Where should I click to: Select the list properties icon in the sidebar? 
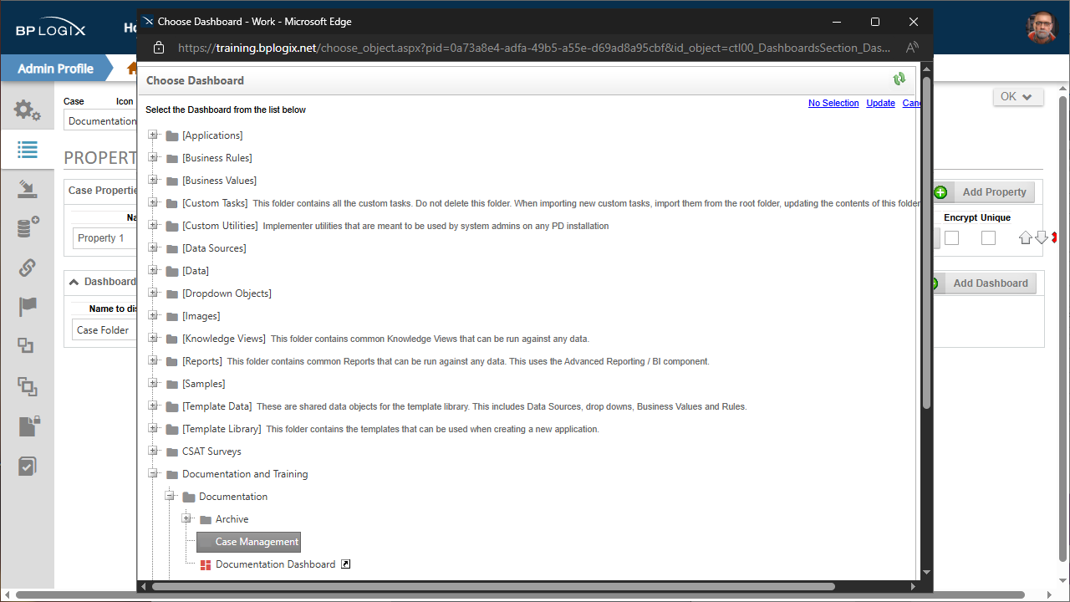click(27, 150)
